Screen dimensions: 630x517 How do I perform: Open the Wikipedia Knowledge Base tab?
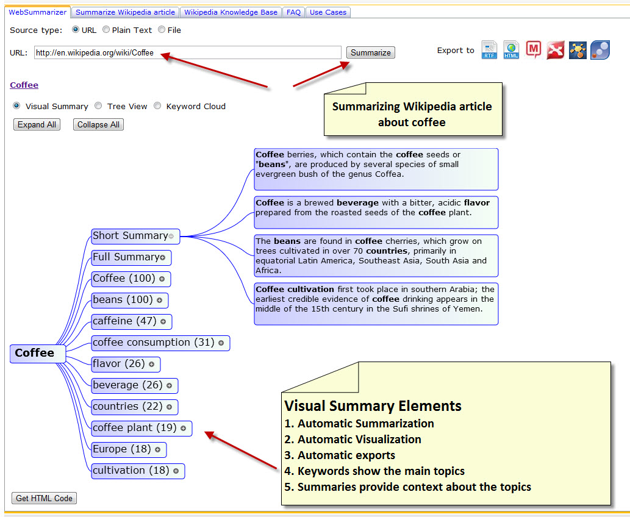[x=231, y=12]
